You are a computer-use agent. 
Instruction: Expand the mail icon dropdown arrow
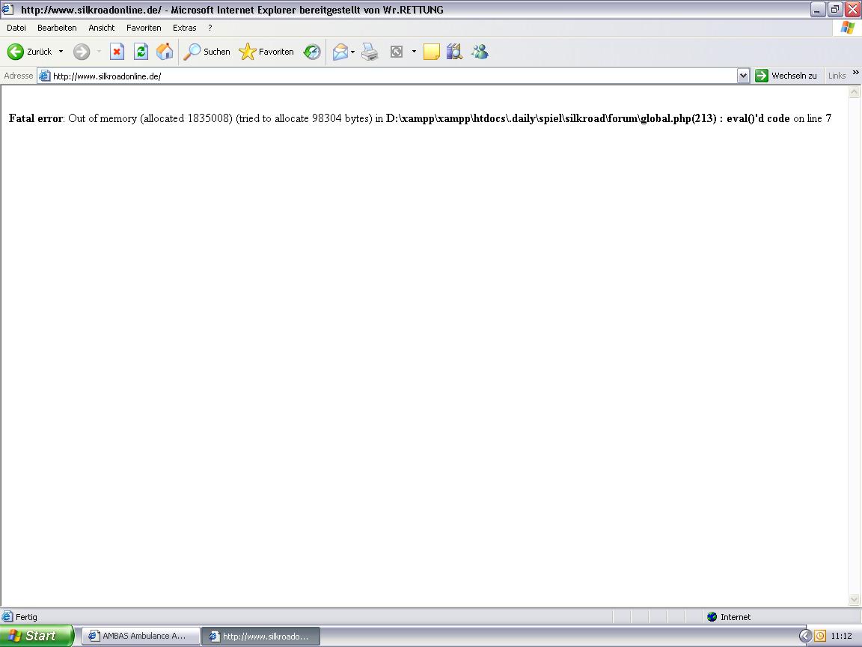pyautogui.click(x=352, y=52)
